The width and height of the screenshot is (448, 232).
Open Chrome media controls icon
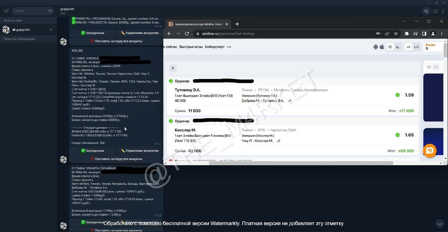coord(416,34)
